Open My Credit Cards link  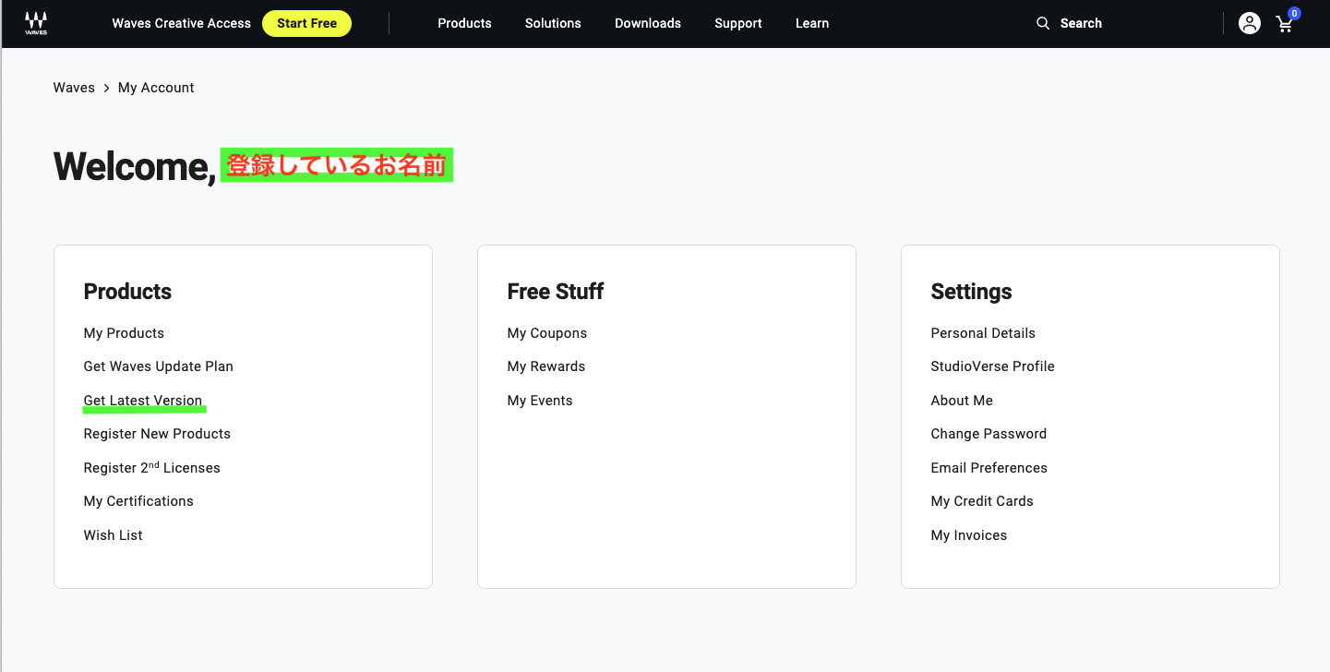coord(982,501)
